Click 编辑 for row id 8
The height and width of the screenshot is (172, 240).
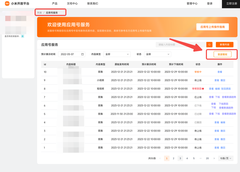coord(218,89)
